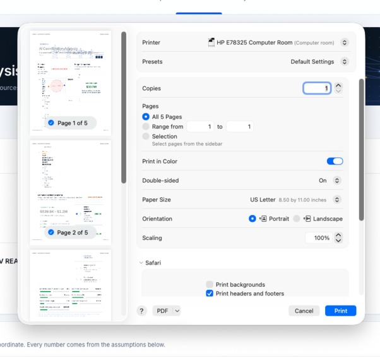This screenshot has width=380, height=361.
Task: Open the Paper Size dropdown
Action: 337,200
